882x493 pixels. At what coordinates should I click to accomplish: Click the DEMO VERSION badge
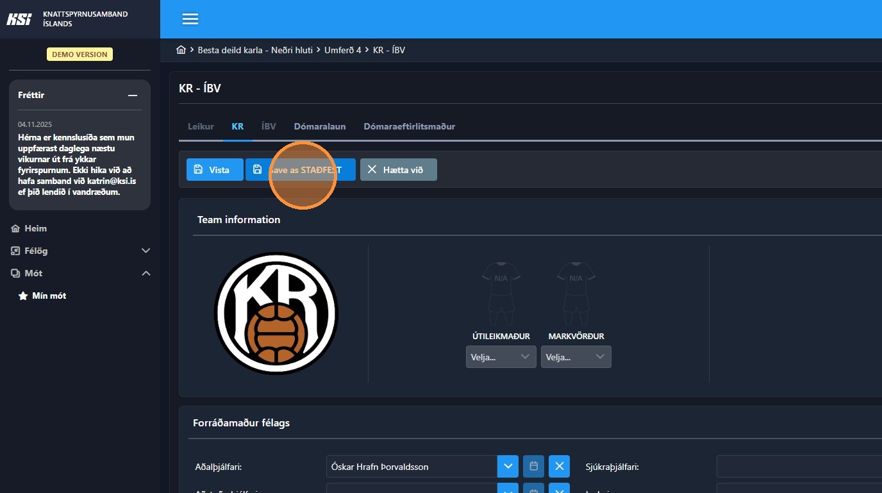tap(79, 54)
